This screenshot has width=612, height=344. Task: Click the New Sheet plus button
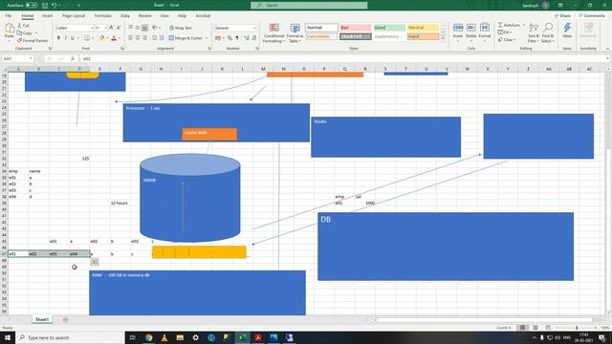click(65, 319)
